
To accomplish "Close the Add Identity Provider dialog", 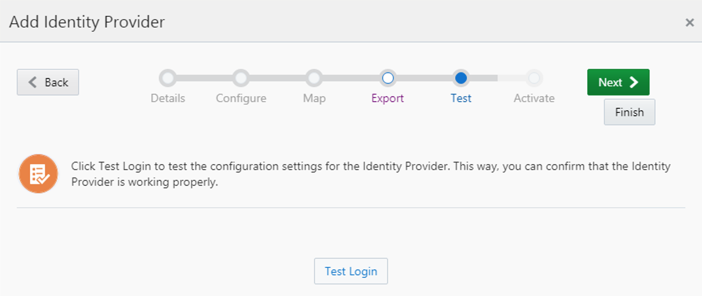I will click(690, 22).
